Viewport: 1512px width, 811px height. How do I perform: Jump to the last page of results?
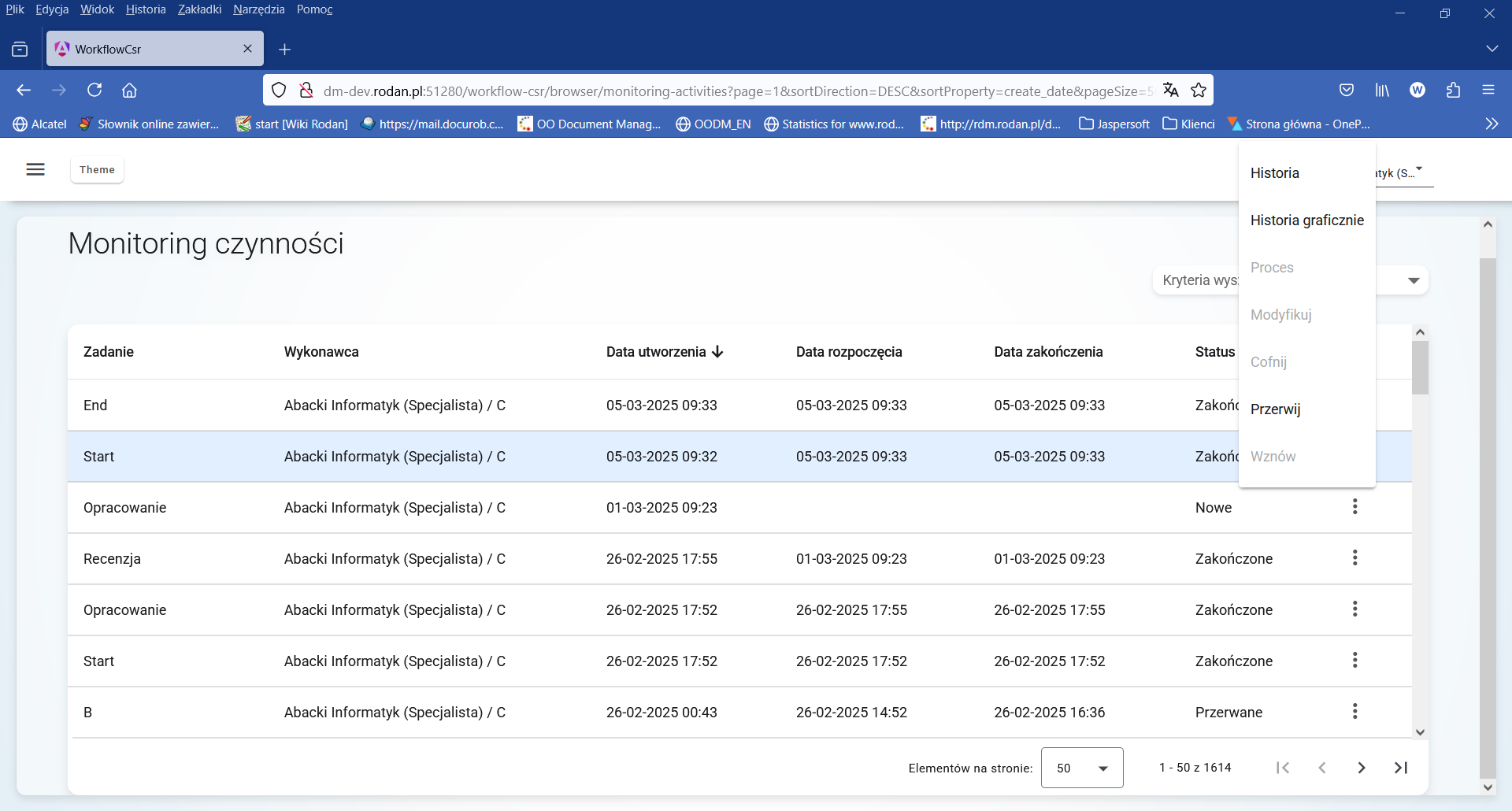coord(1401,768)
